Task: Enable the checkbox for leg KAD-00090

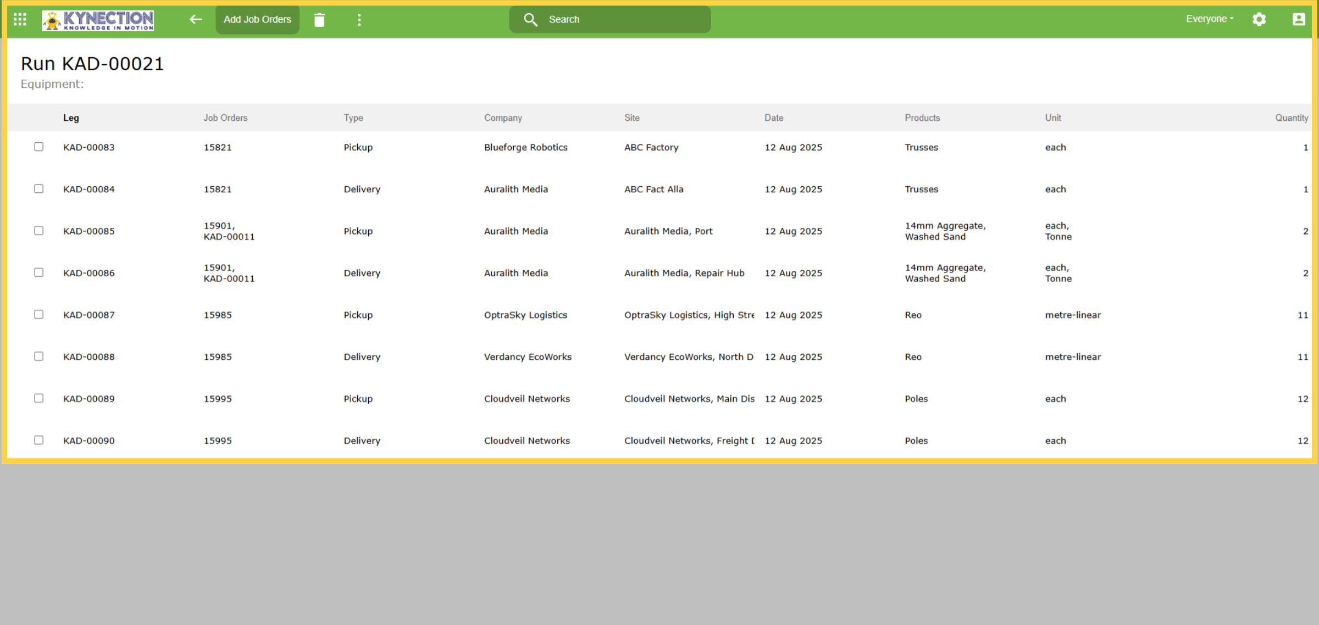Action: click(x=38, y=440)
